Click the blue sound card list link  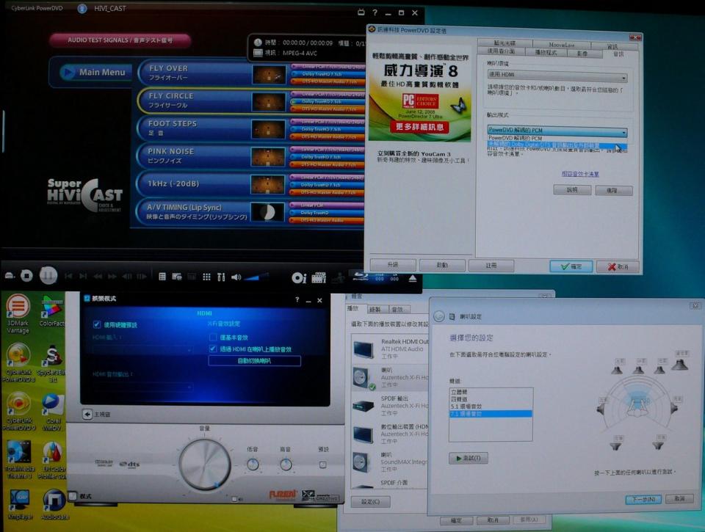pos(580,174)
